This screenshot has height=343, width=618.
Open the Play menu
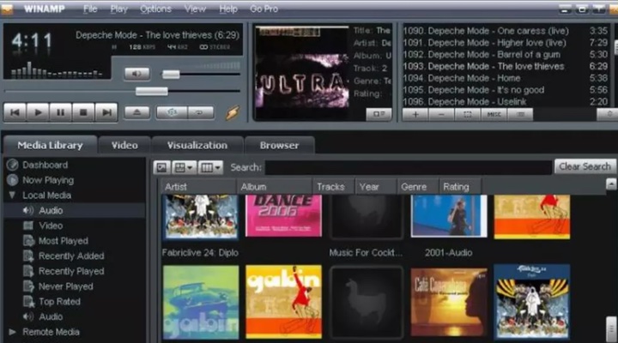[x=118, y=9]
